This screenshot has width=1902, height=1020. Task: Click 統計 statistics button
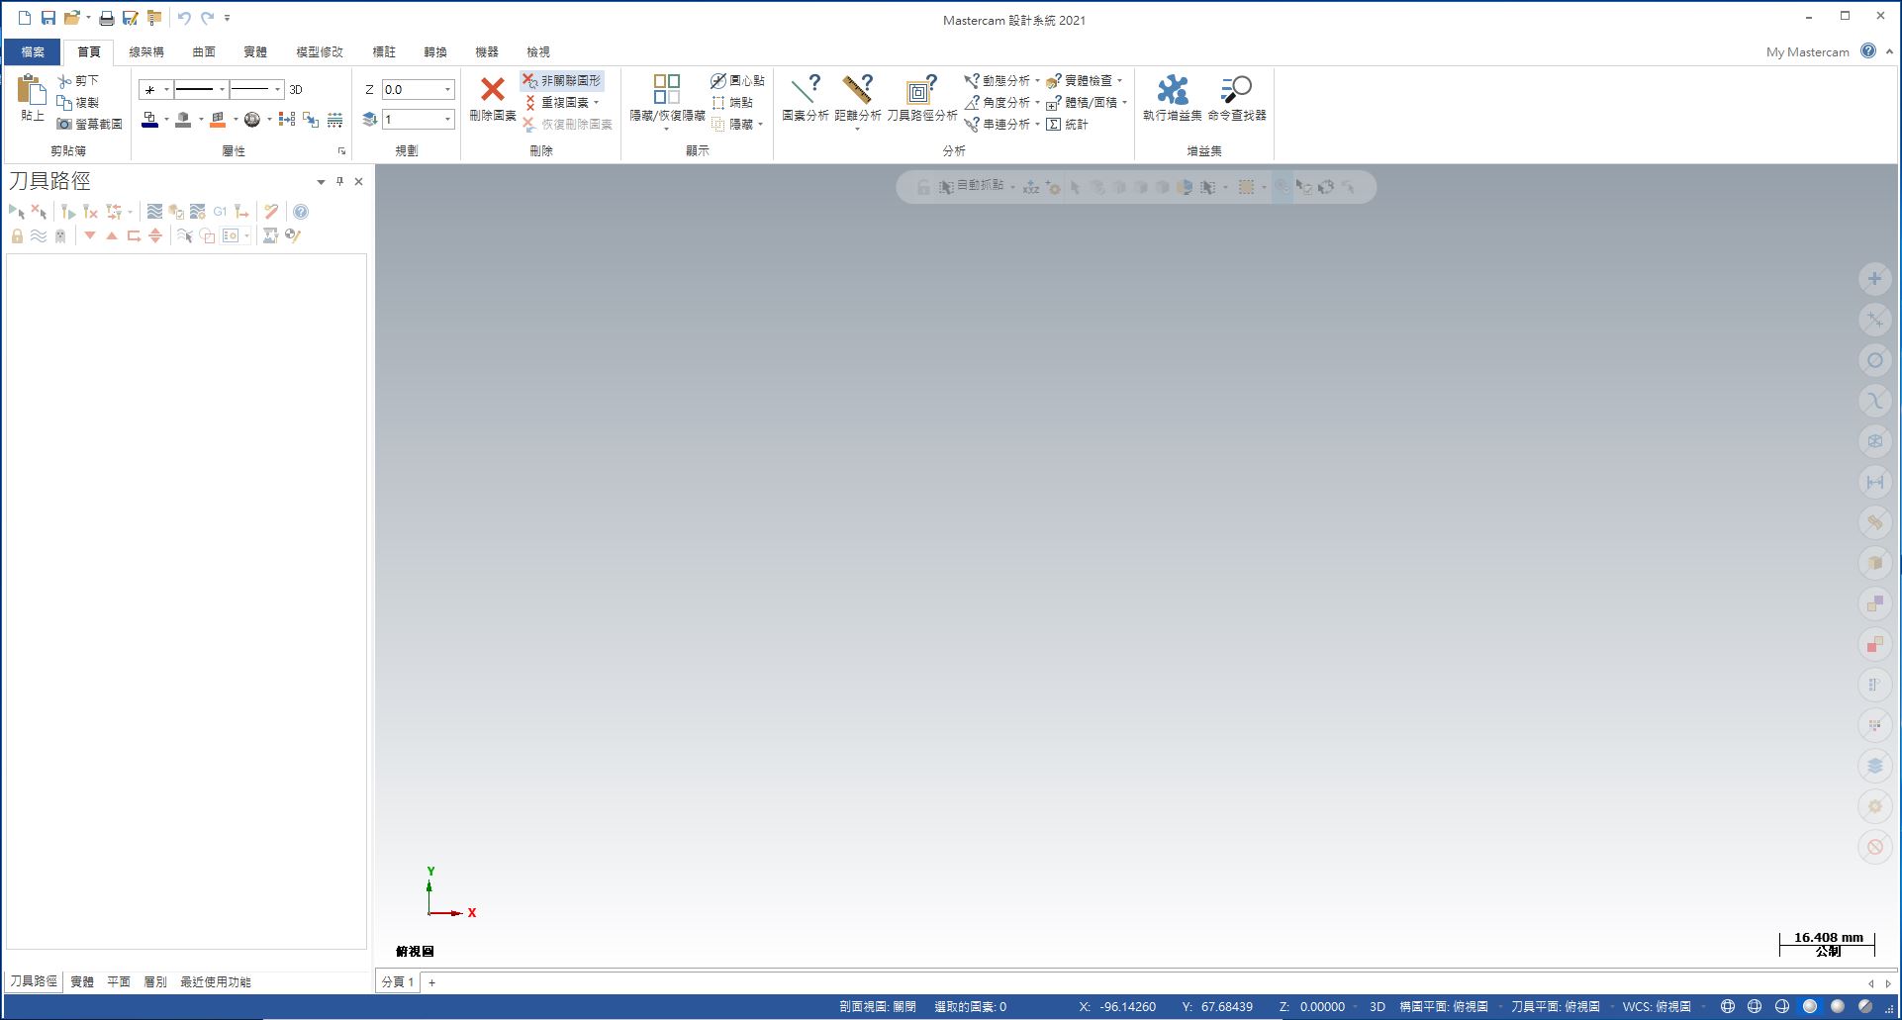click(1068, 124)
